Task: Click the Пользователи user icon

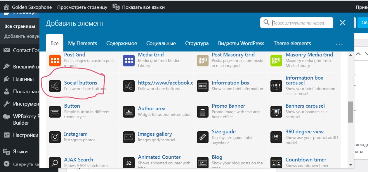Action: 6,92
